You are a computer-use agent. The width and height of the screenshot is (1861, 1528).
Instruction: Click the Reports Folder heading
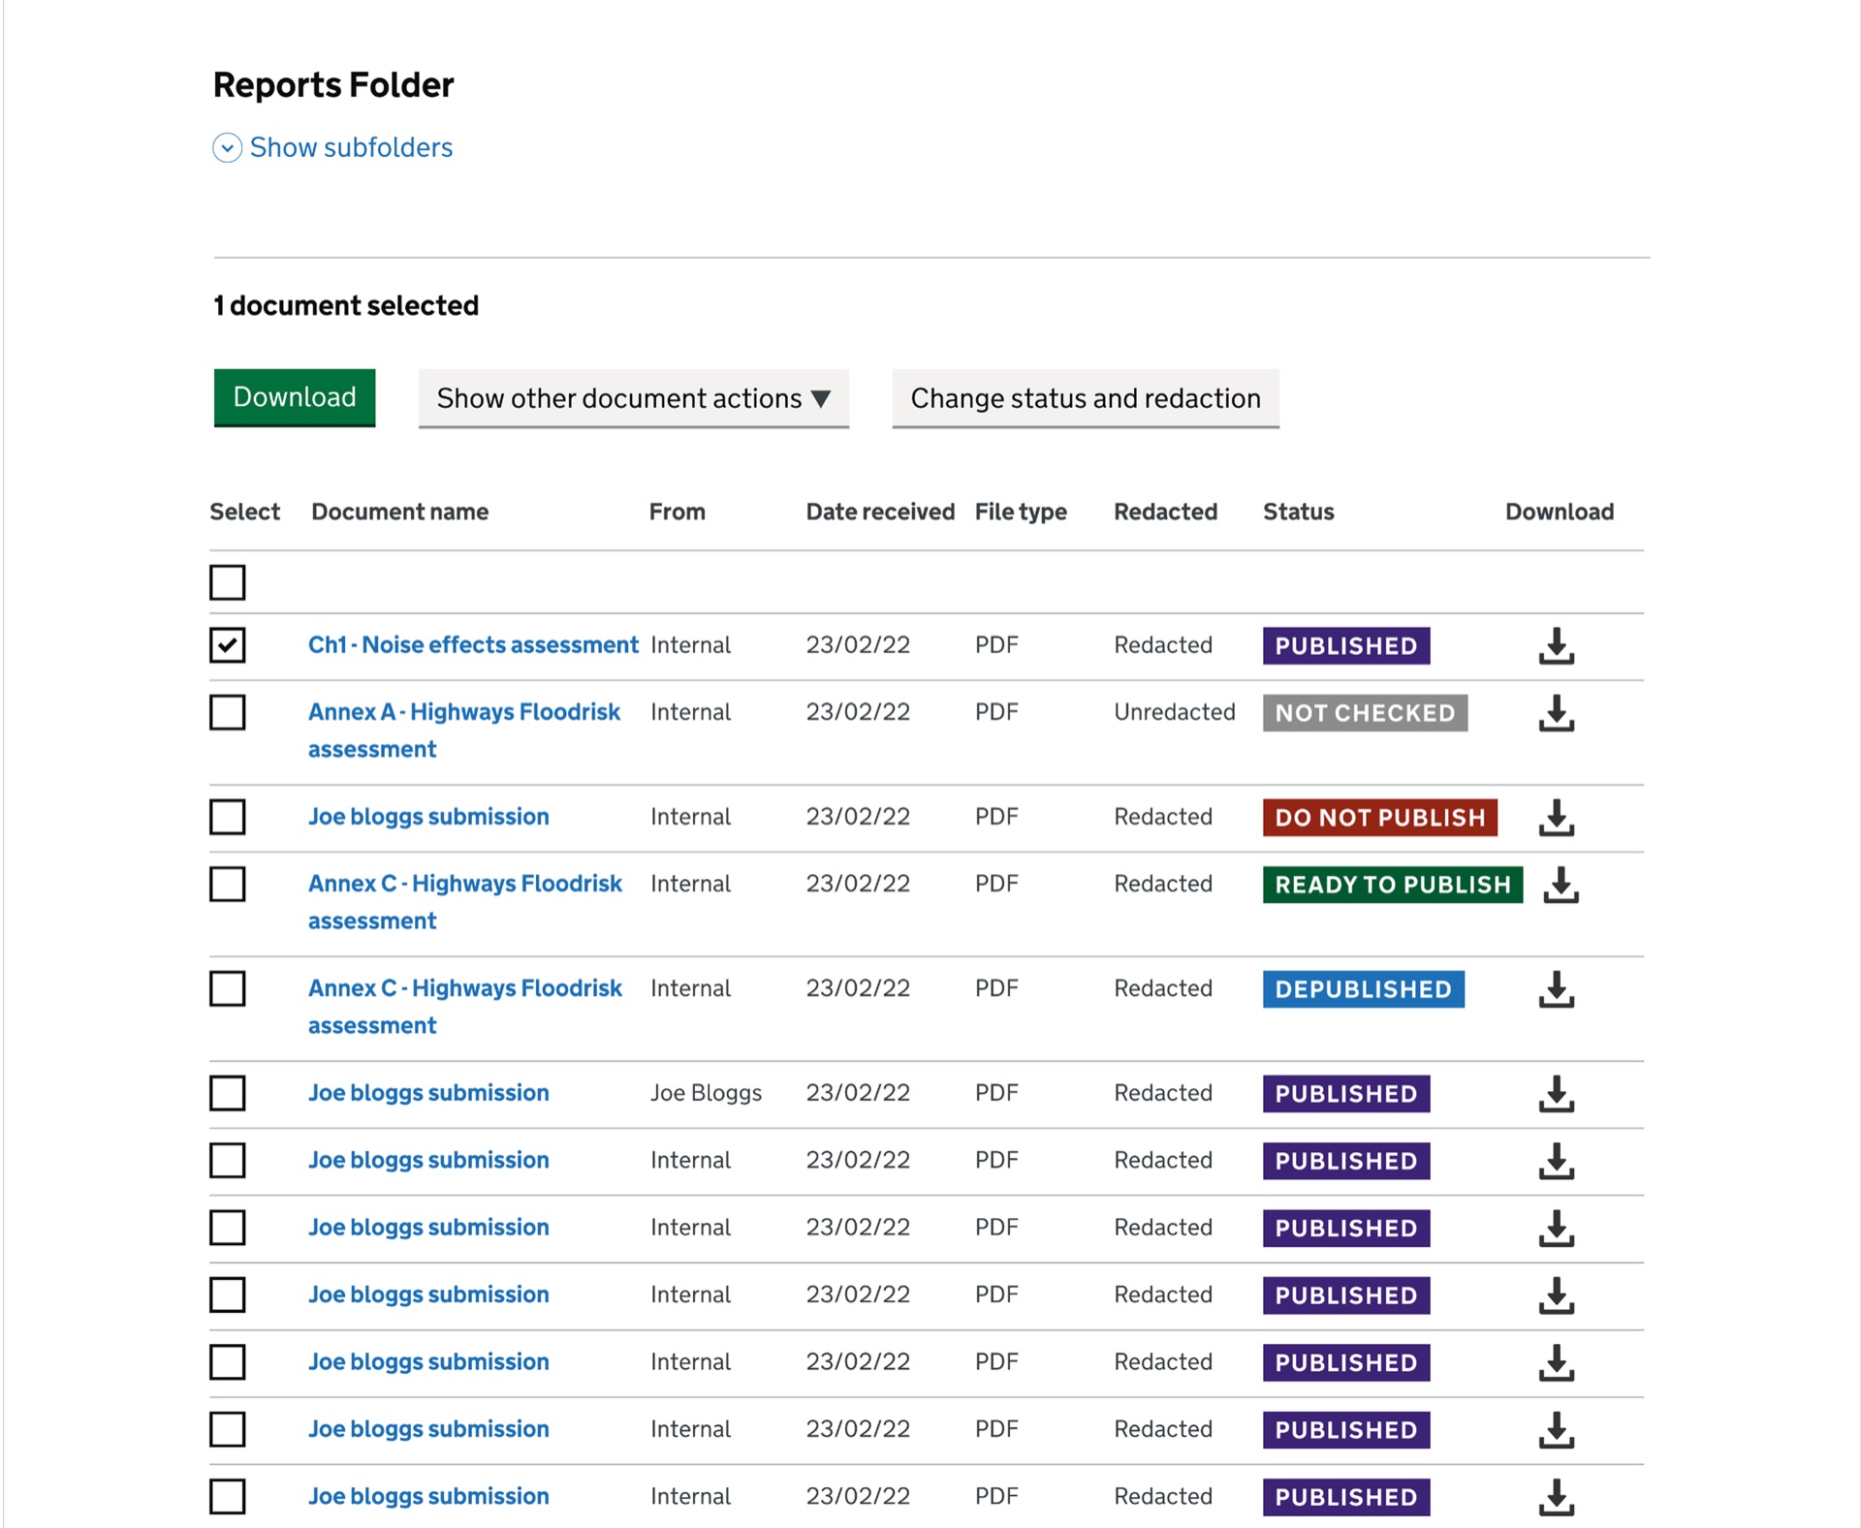333,85
